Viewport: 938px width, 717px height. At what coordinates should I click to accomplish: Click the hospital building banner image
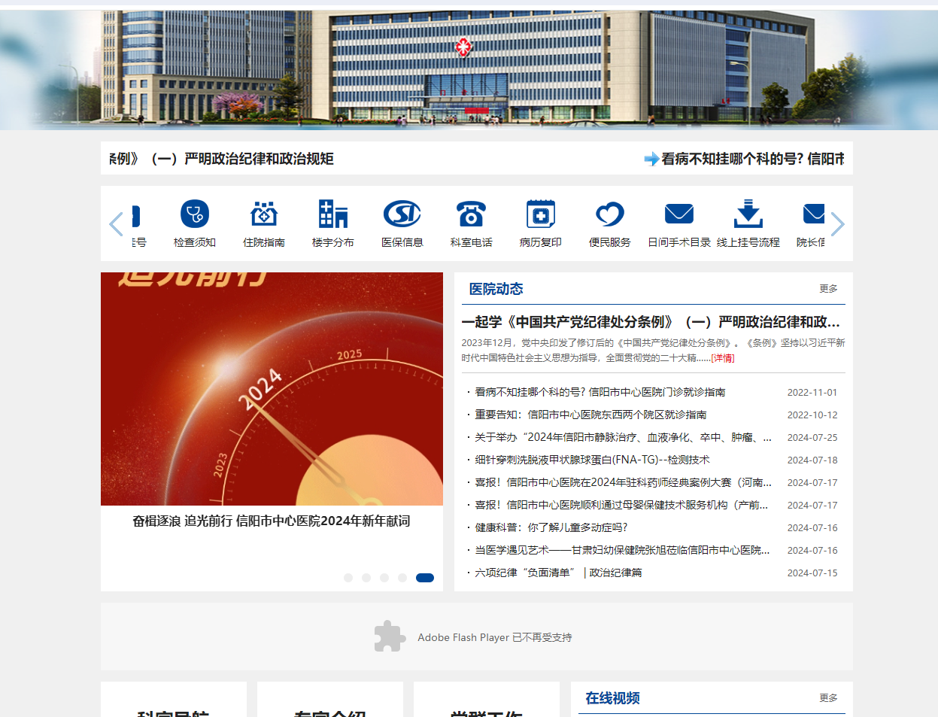(469, 69)
